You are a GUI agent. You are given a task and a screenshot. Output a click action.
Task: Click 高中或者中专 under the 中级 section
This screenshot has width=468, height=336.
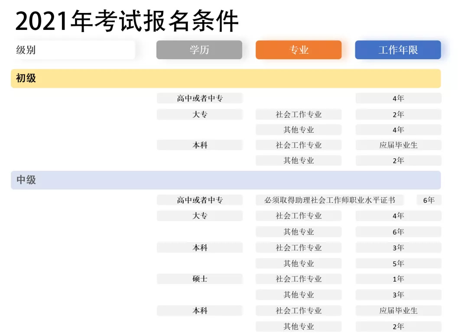click(x=199, y=200)
